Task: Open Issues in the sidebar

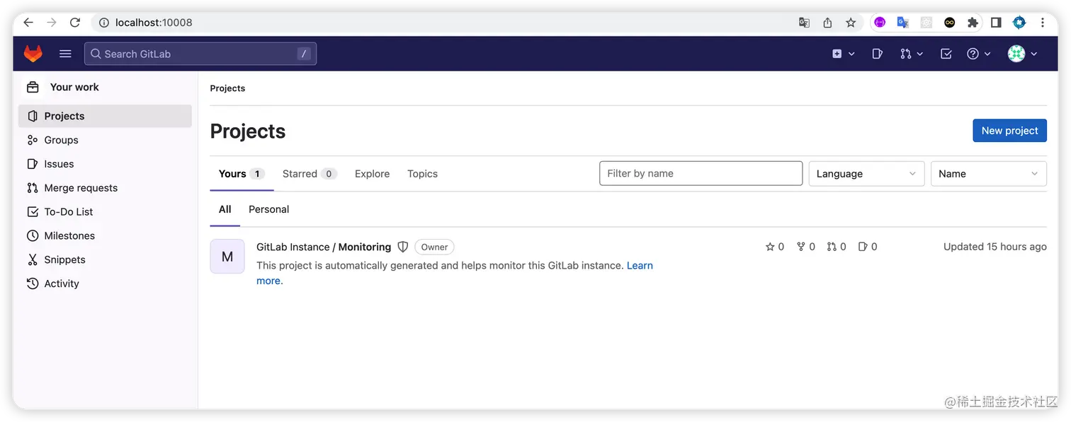Action: [105, 164]
